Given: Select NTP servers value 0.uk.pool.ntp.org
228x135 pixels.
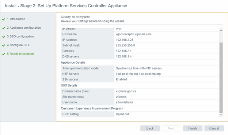Looking at the screenshot, I should tap(127, 74).
